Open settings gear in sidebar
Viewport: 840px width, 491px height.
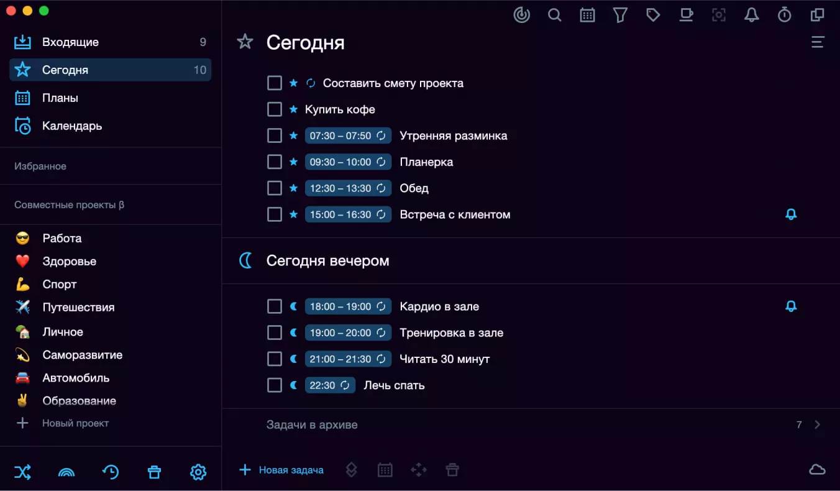click(x=198, y=472)
